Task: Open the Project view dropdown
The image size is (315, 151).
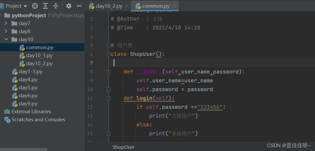Action: [25, 6]
